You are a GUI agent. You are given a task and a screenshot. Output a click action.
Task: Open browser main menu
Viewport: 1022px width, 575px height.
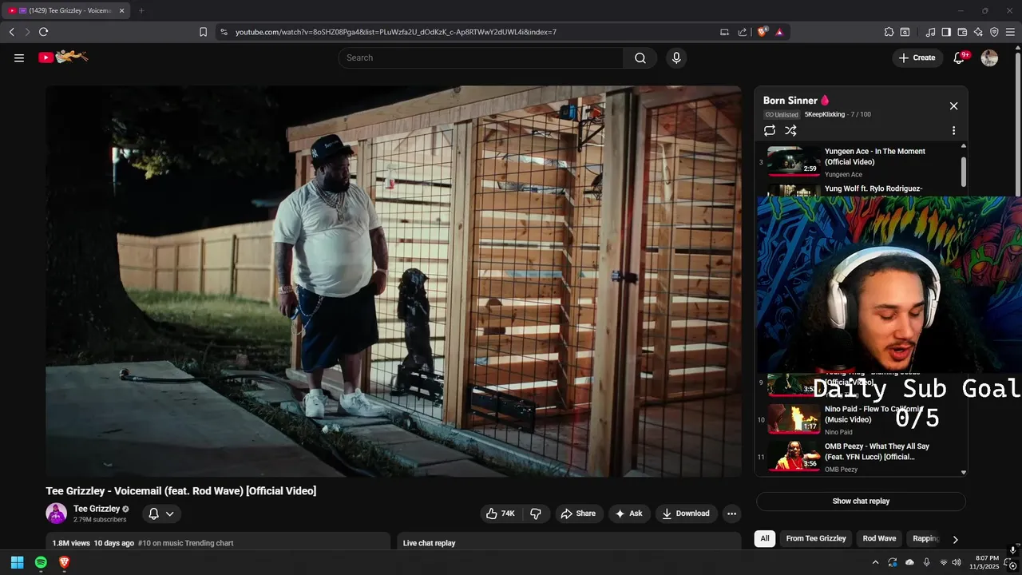tap(1010, 32)
